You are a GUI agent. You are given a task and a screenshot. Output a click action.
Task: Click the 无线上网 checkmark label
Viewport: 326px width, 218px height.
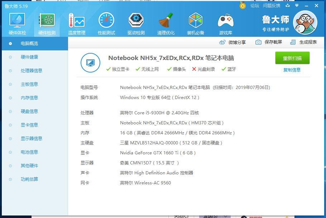[147, 69]
